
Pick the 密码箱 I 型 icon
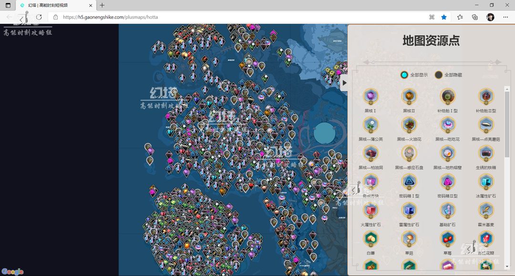tap(409, 182)
